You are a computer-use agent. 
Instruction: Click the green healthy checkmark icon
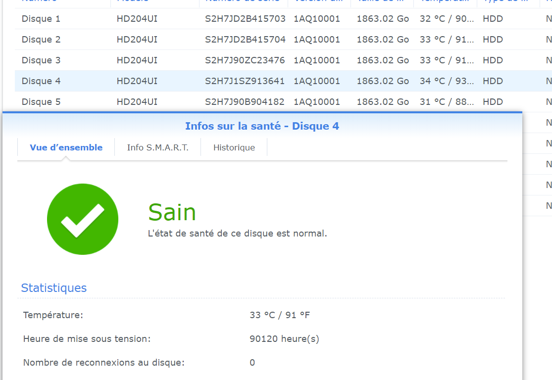click(83, 219)
